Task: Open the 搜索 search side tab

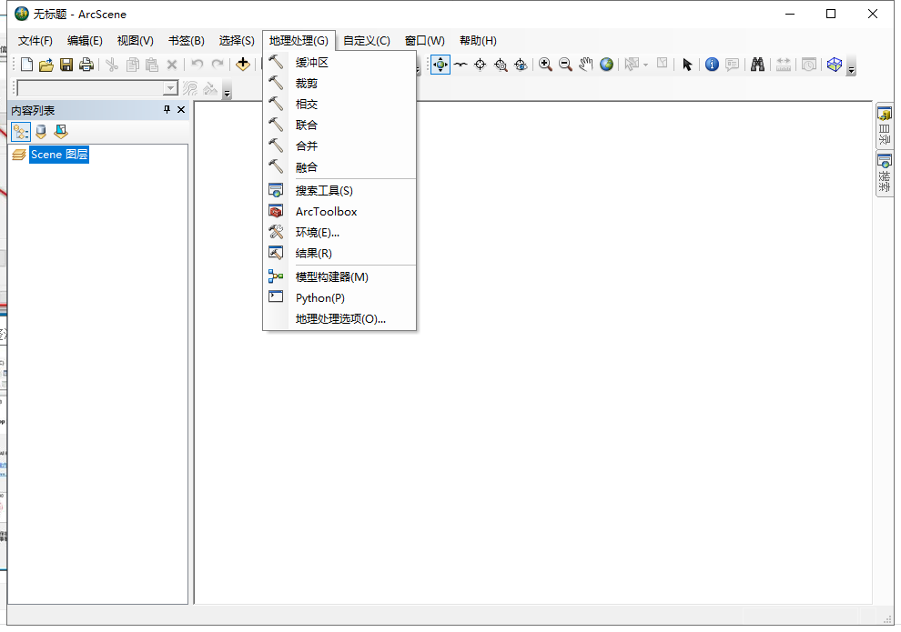Action: tap(885, 174)
